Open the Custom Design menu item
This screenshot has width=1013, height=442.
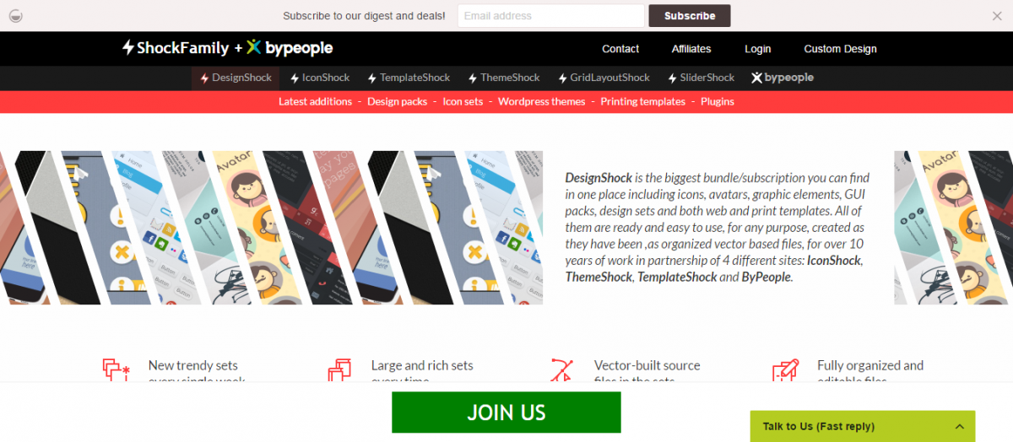(x=840, y=49)
